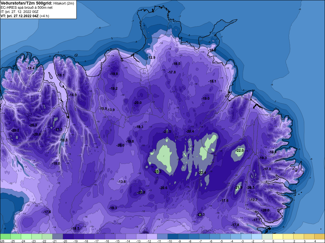The width and height of the screenshot is (325, 243).
Task: Select the -20.6 temperature value
Action: point(163,188)
